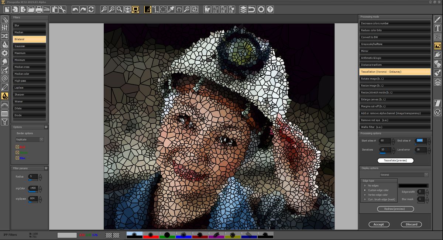Image resolution: width=443 pixels, height=240 pixels.
Task: Increase the Radius value with up arrow
Action: point(40,175)
